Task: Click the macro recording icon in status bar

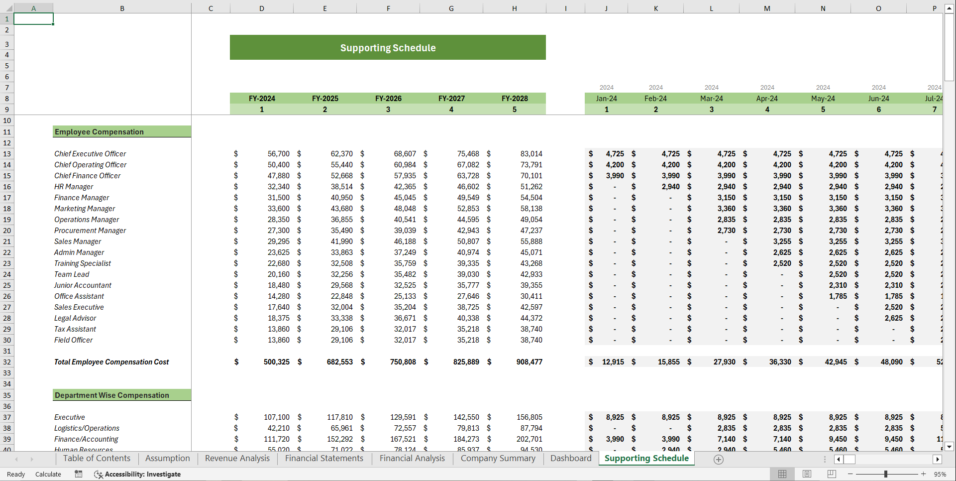Action: [x=78, y=474]
